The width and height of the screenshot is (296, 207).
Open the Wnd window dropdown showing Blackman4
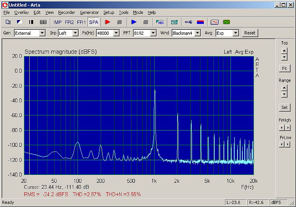(x=198, y=33)
